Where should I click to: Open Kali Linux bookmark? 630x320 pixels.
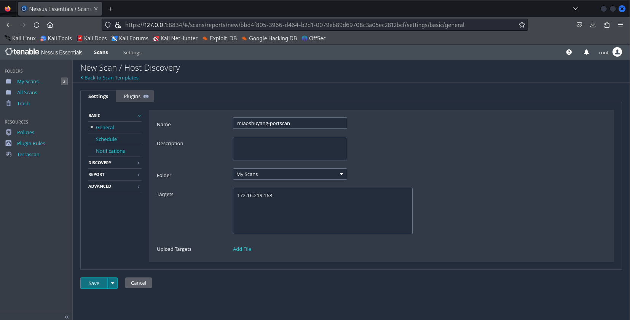[x=20, y=38]
